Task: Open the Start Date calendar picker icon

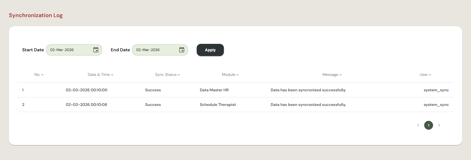Action: (96, 50)
